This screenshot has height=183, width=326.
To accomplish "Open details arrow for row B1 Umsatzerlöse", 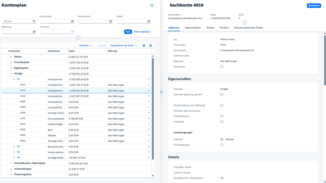I will pyautogui.click(x=149, y=79).
